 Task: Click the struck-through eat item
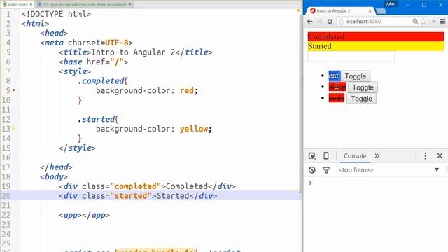pyautogui.click(x=335, y=76)
